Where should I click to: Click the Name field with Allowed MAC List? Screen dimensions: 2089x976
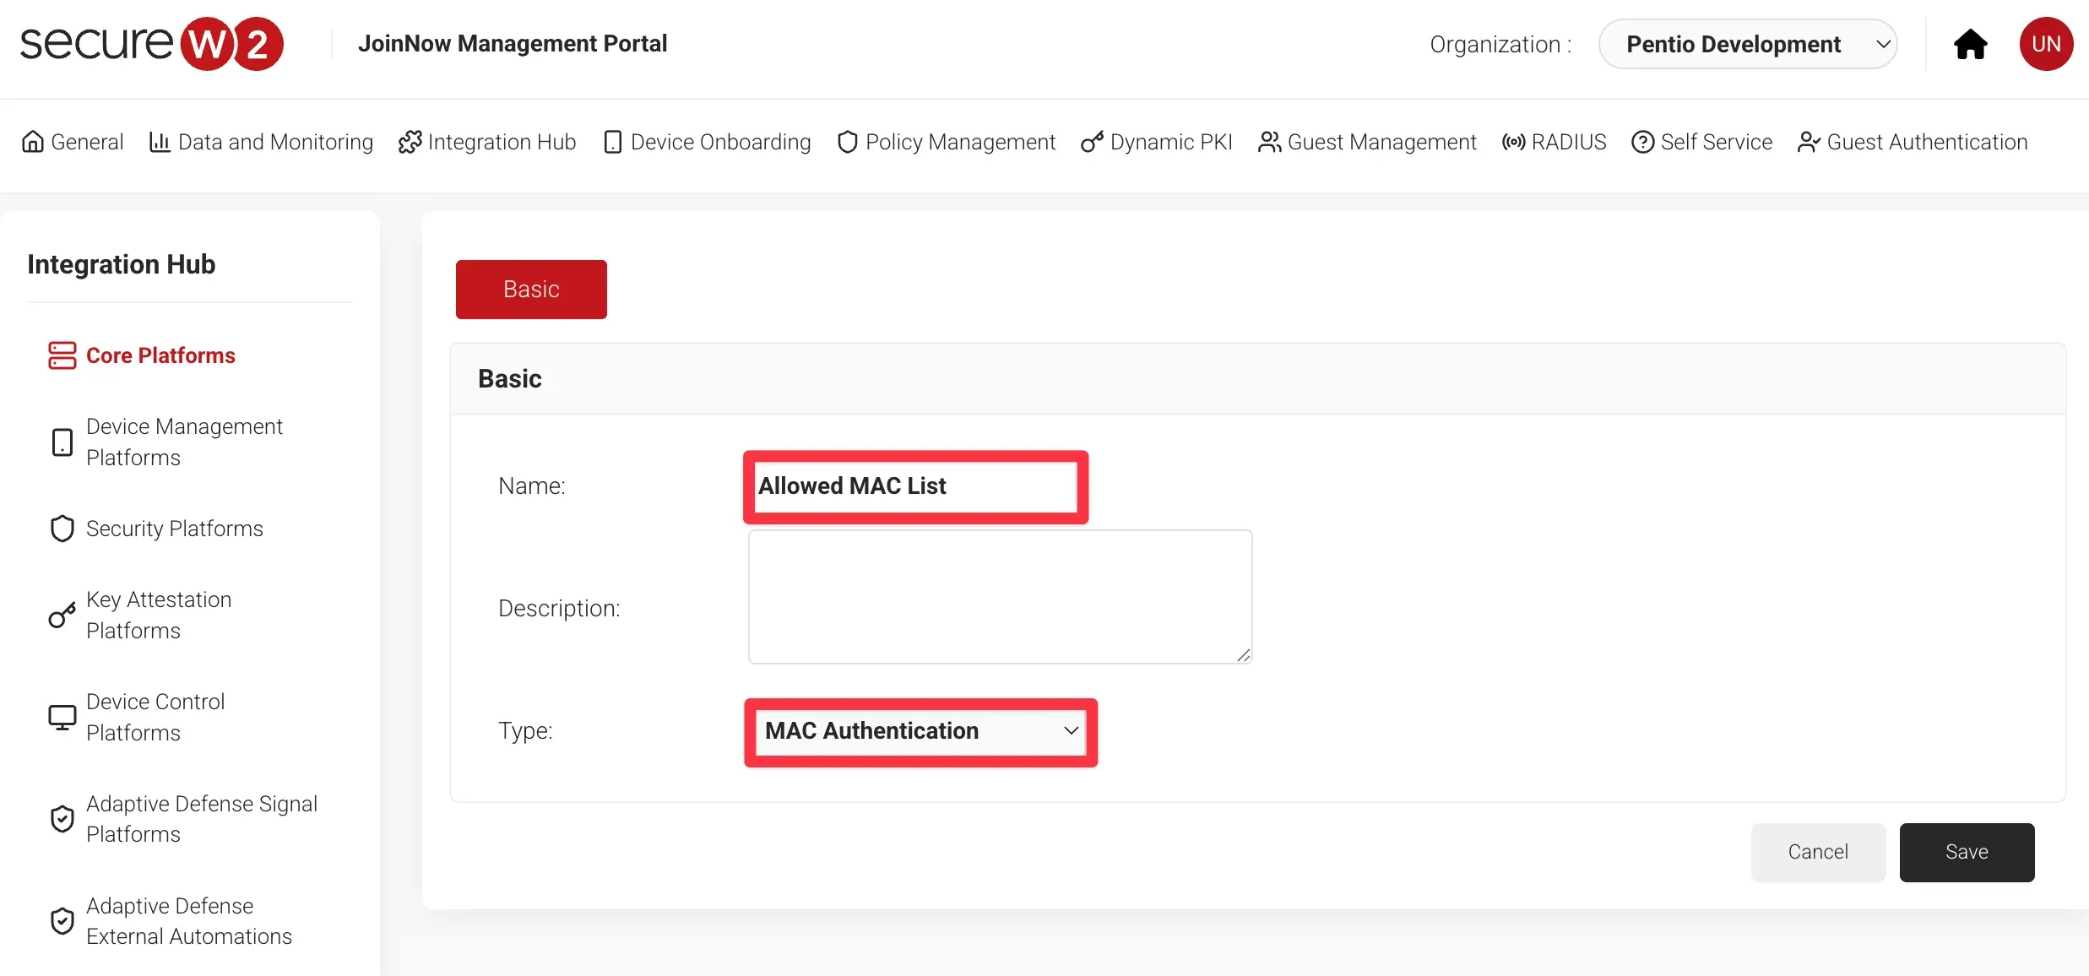[914, 486]
